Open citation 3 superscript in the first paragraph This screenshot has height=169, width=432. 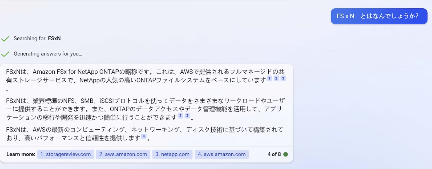283,78
